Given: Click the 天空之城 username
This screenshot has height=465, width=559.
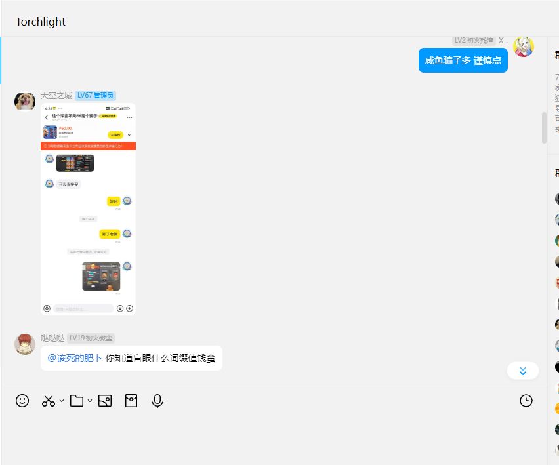Looking at the screenshot, I should [x=56, y=96].
